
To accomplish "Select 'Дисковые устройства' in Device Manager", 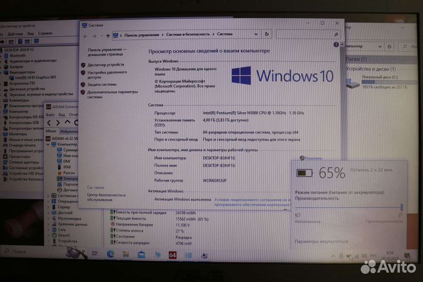I will [x=27, y=89].
